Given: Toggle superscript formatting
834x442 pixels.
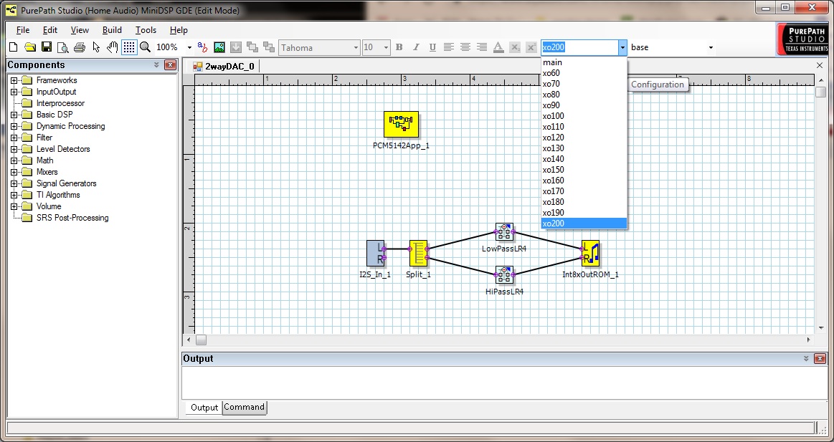Looking at the screenshot, I should point(531,47).
